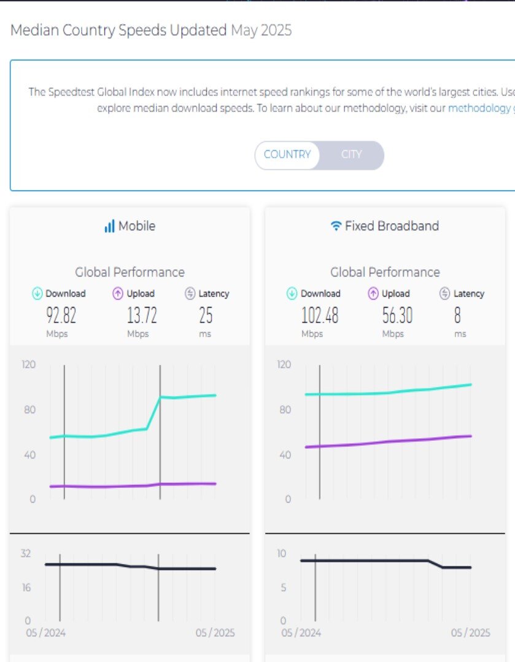The image size is (515, 662).
Task: Click the Mobile section heading
Action: [x=136, y=226]
